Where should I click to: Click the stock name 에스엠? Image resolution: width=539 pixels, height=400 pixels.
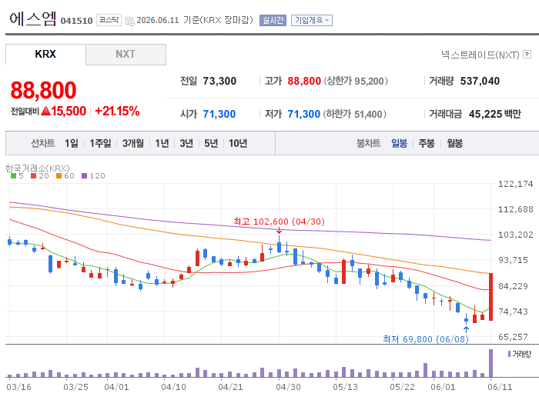tap(32, 19)
